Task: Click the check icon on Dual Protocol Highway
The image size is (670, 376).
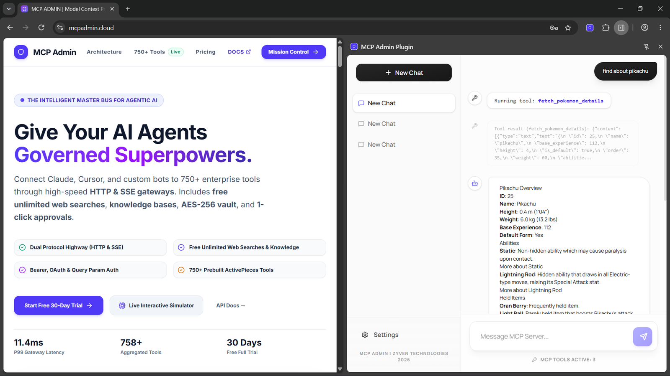Action: click(23, 247)
